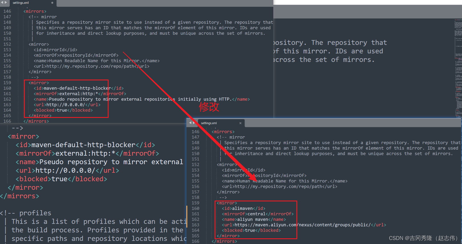This screenshot has height=244, width=462.
Task: Click the unsaved-changes dot on top settings.xml tab
Action: (52, 3)
